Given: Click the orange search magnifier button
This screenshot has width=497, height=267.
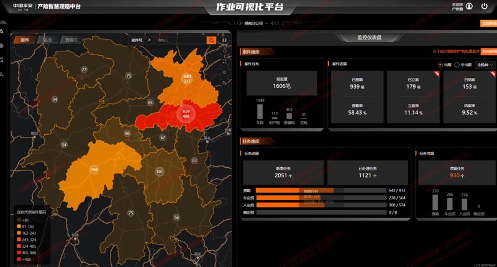Looking at the screenshot, I should pyautogui.click(x=211, y=40).
